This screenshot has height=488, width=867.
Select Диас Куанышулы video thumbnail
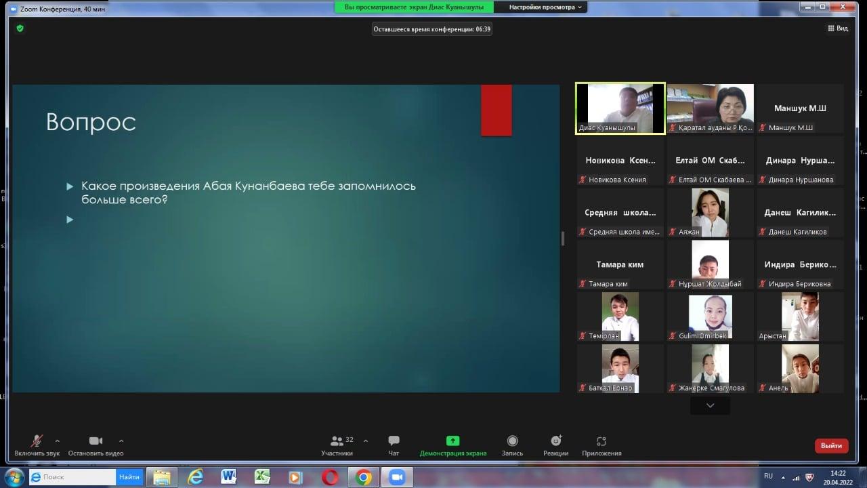click(620, 108)
